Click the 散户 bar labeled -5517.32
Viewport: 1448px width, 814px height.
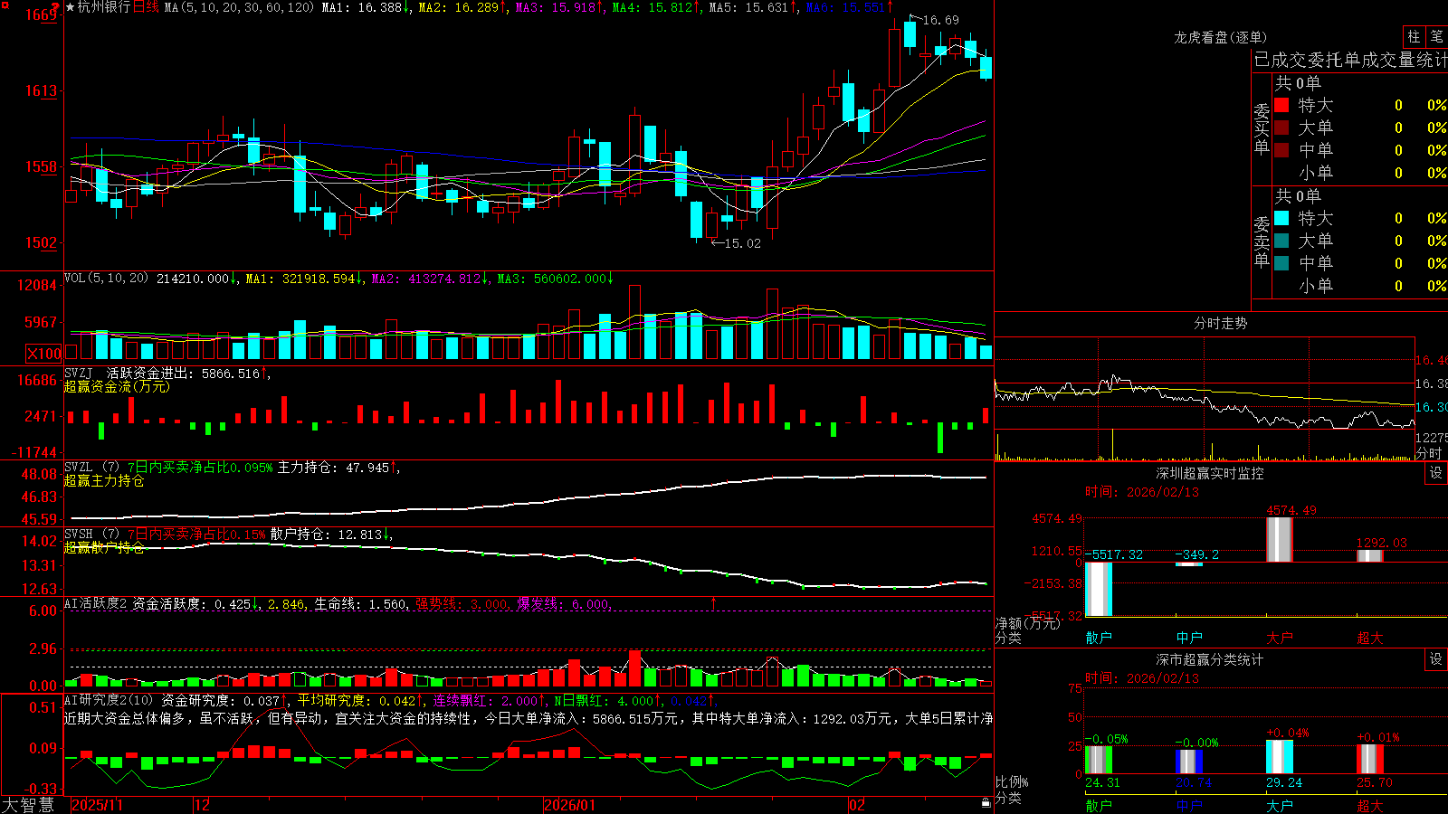click(x=1099, y=589)
